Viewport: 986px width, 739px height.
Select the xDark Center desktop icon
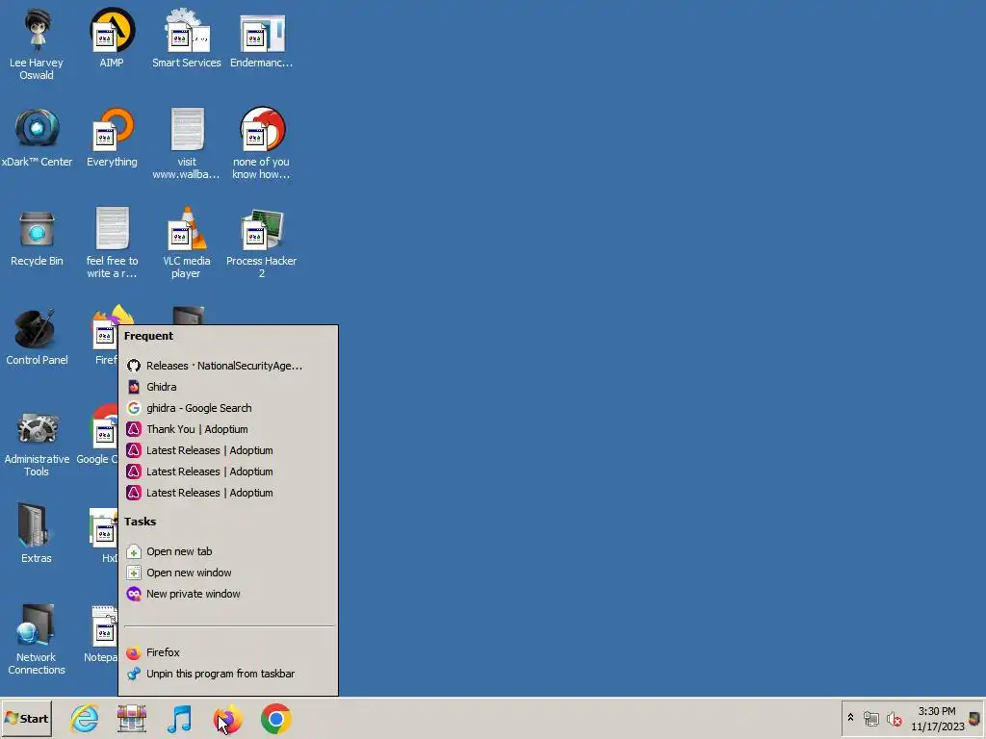click(x=37, y=137)
